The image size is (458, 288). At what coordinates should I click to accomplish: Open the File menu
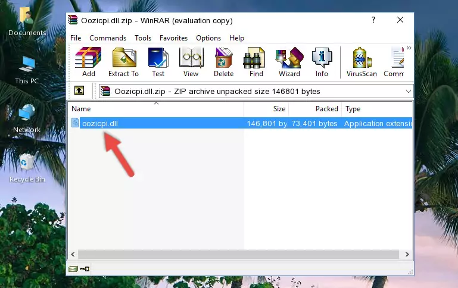pos(76,38)
